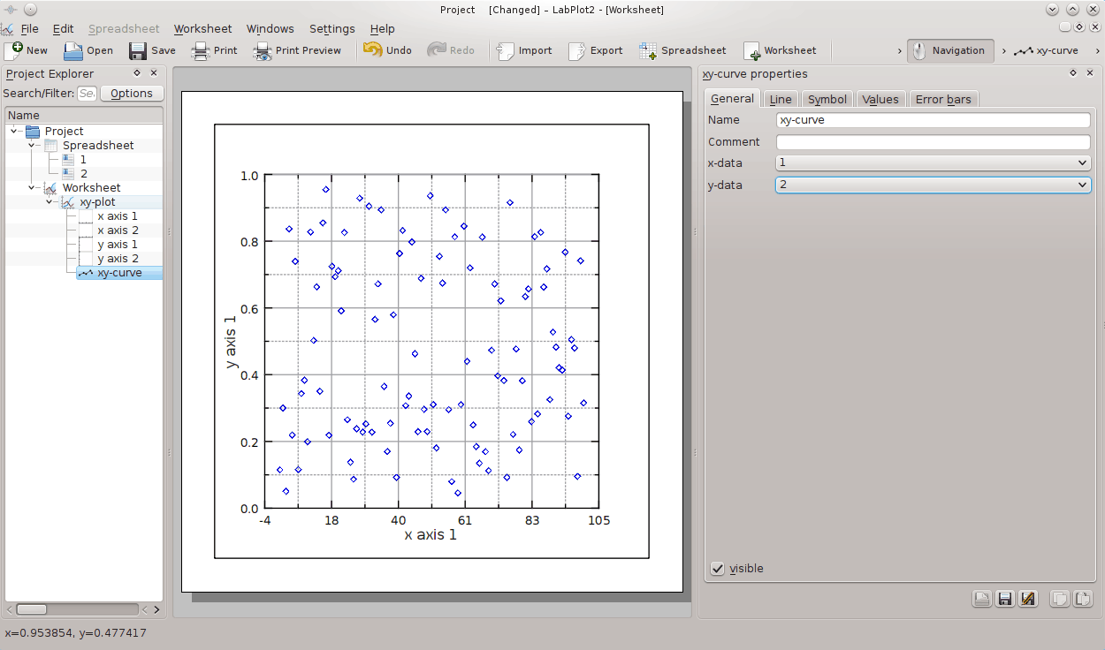Click the Print Preview toolbar icon
This screenshot has width=1105, height=650.
263,50
